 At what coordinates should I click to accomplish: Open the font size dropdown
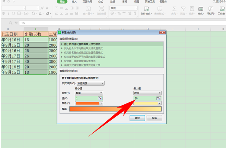tap(38, 8)
